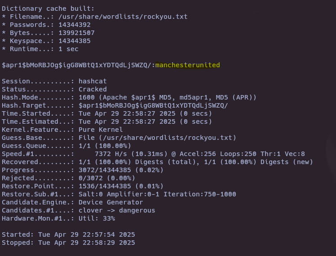The image size is (336, 256).
Task: Click the Time.Started timestamp
Action: tap(145, 113)
